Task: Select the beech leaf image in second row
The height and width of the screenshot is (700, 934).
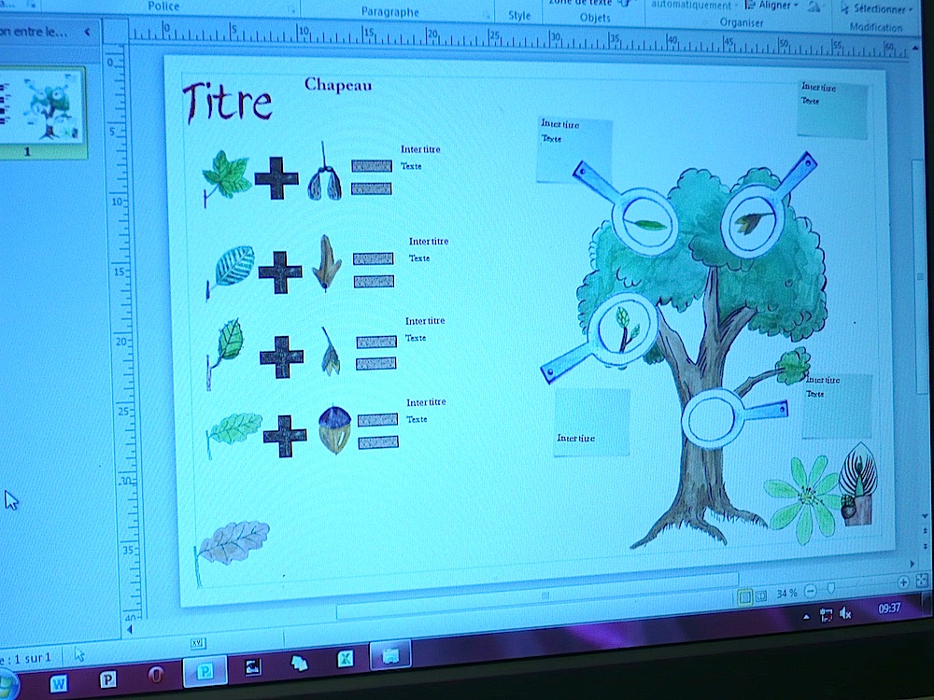Action: (231, 272)
